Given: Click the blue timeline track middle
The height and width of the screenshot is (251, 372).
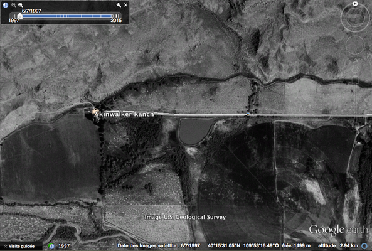Looking at the screenshot, I should coord(68,16).
